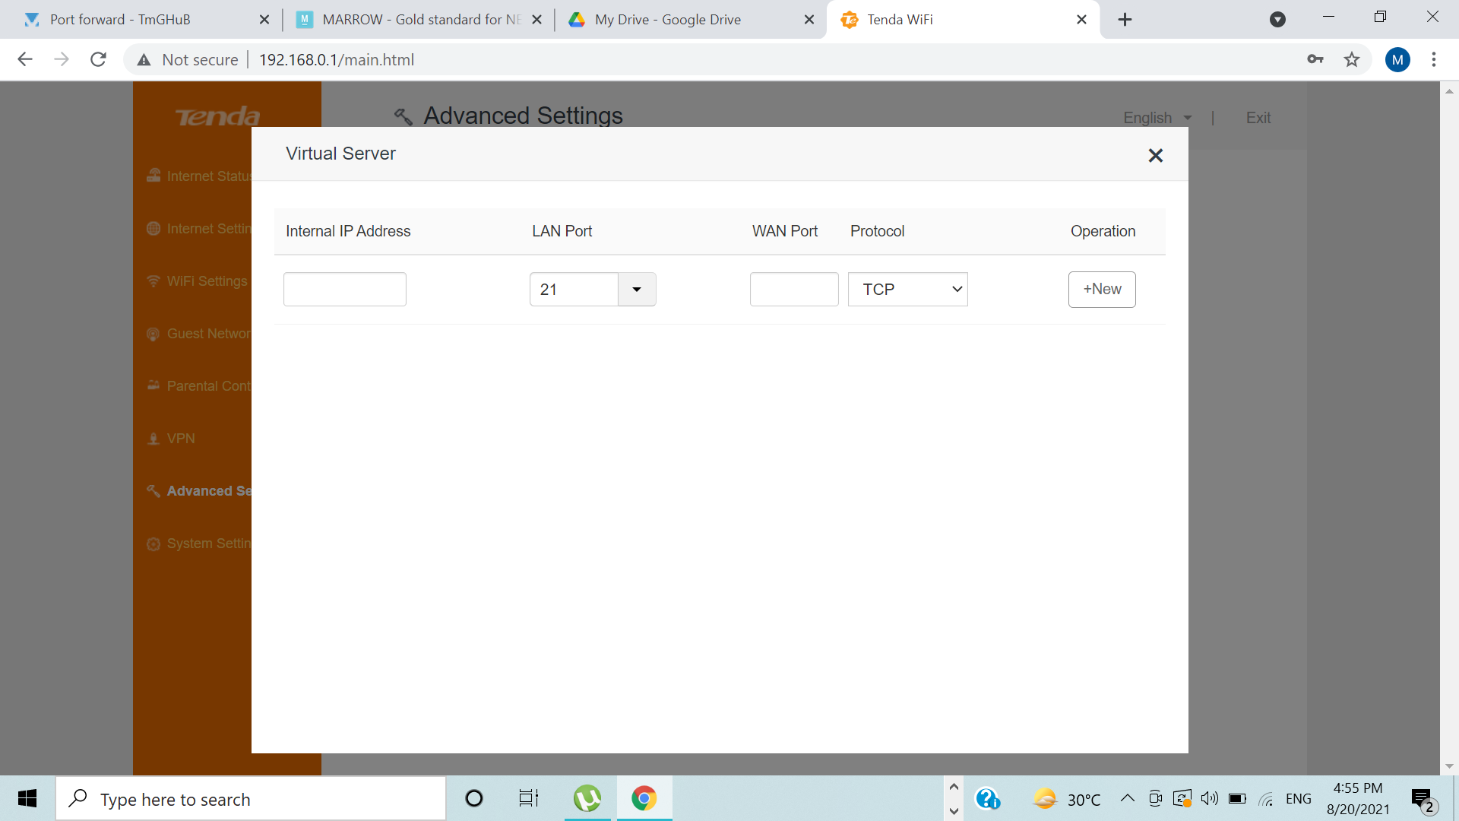1459x821 pixels.
Task: Open a new browser tab
Action: 1125,20
